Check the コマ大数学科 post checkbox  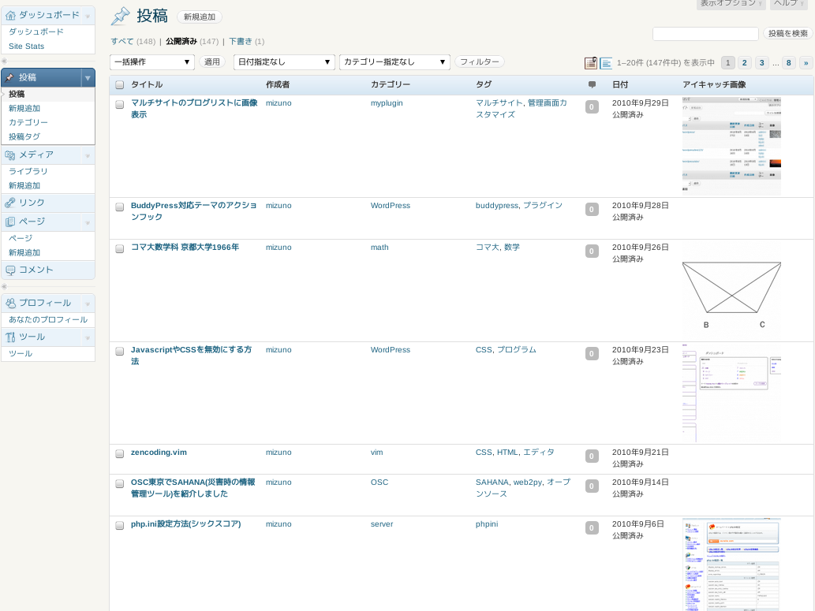[x=120, y=249]
